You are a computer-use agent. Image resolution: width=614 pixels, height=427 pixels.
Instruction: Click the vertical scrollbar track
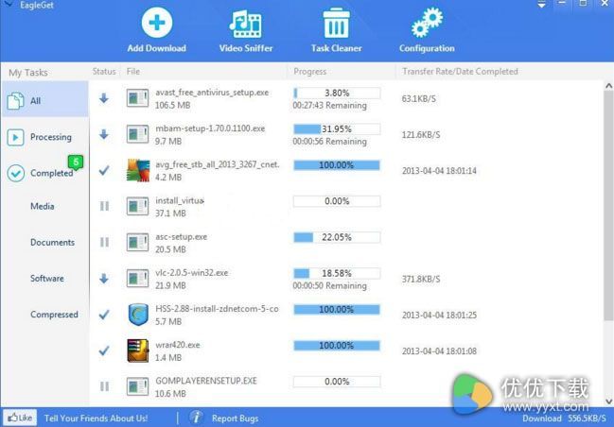[x=608, y=243]
